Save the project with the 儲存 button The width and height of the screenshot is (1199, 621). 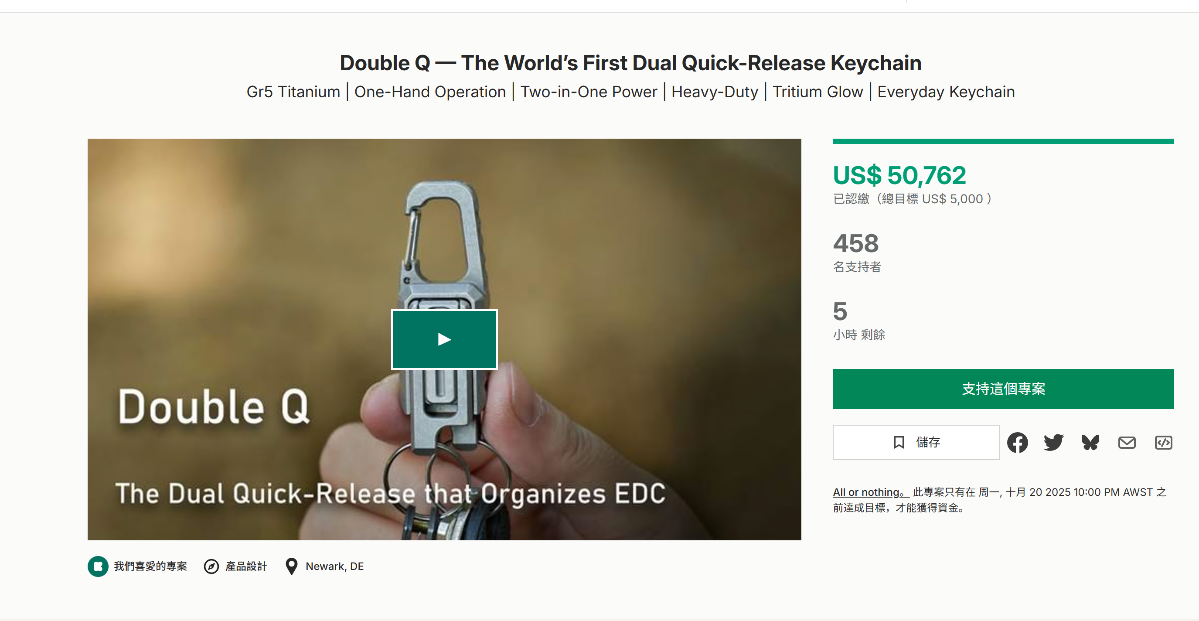pos(916,442)
